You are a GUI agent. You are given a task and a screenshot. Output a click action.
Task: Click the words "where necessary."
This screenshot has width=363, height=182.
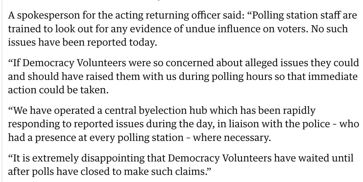(x=231, y=137)
